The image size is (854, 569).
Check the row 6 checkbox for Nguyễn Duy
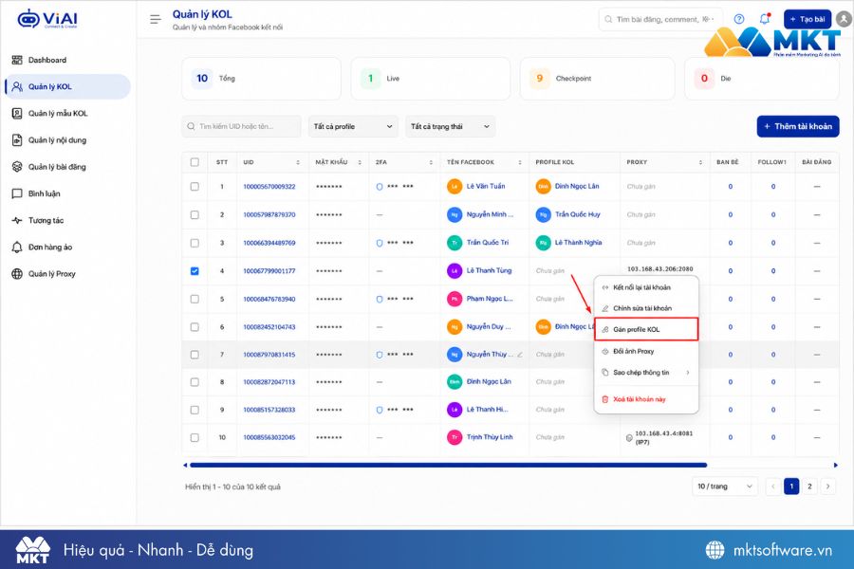195,326
